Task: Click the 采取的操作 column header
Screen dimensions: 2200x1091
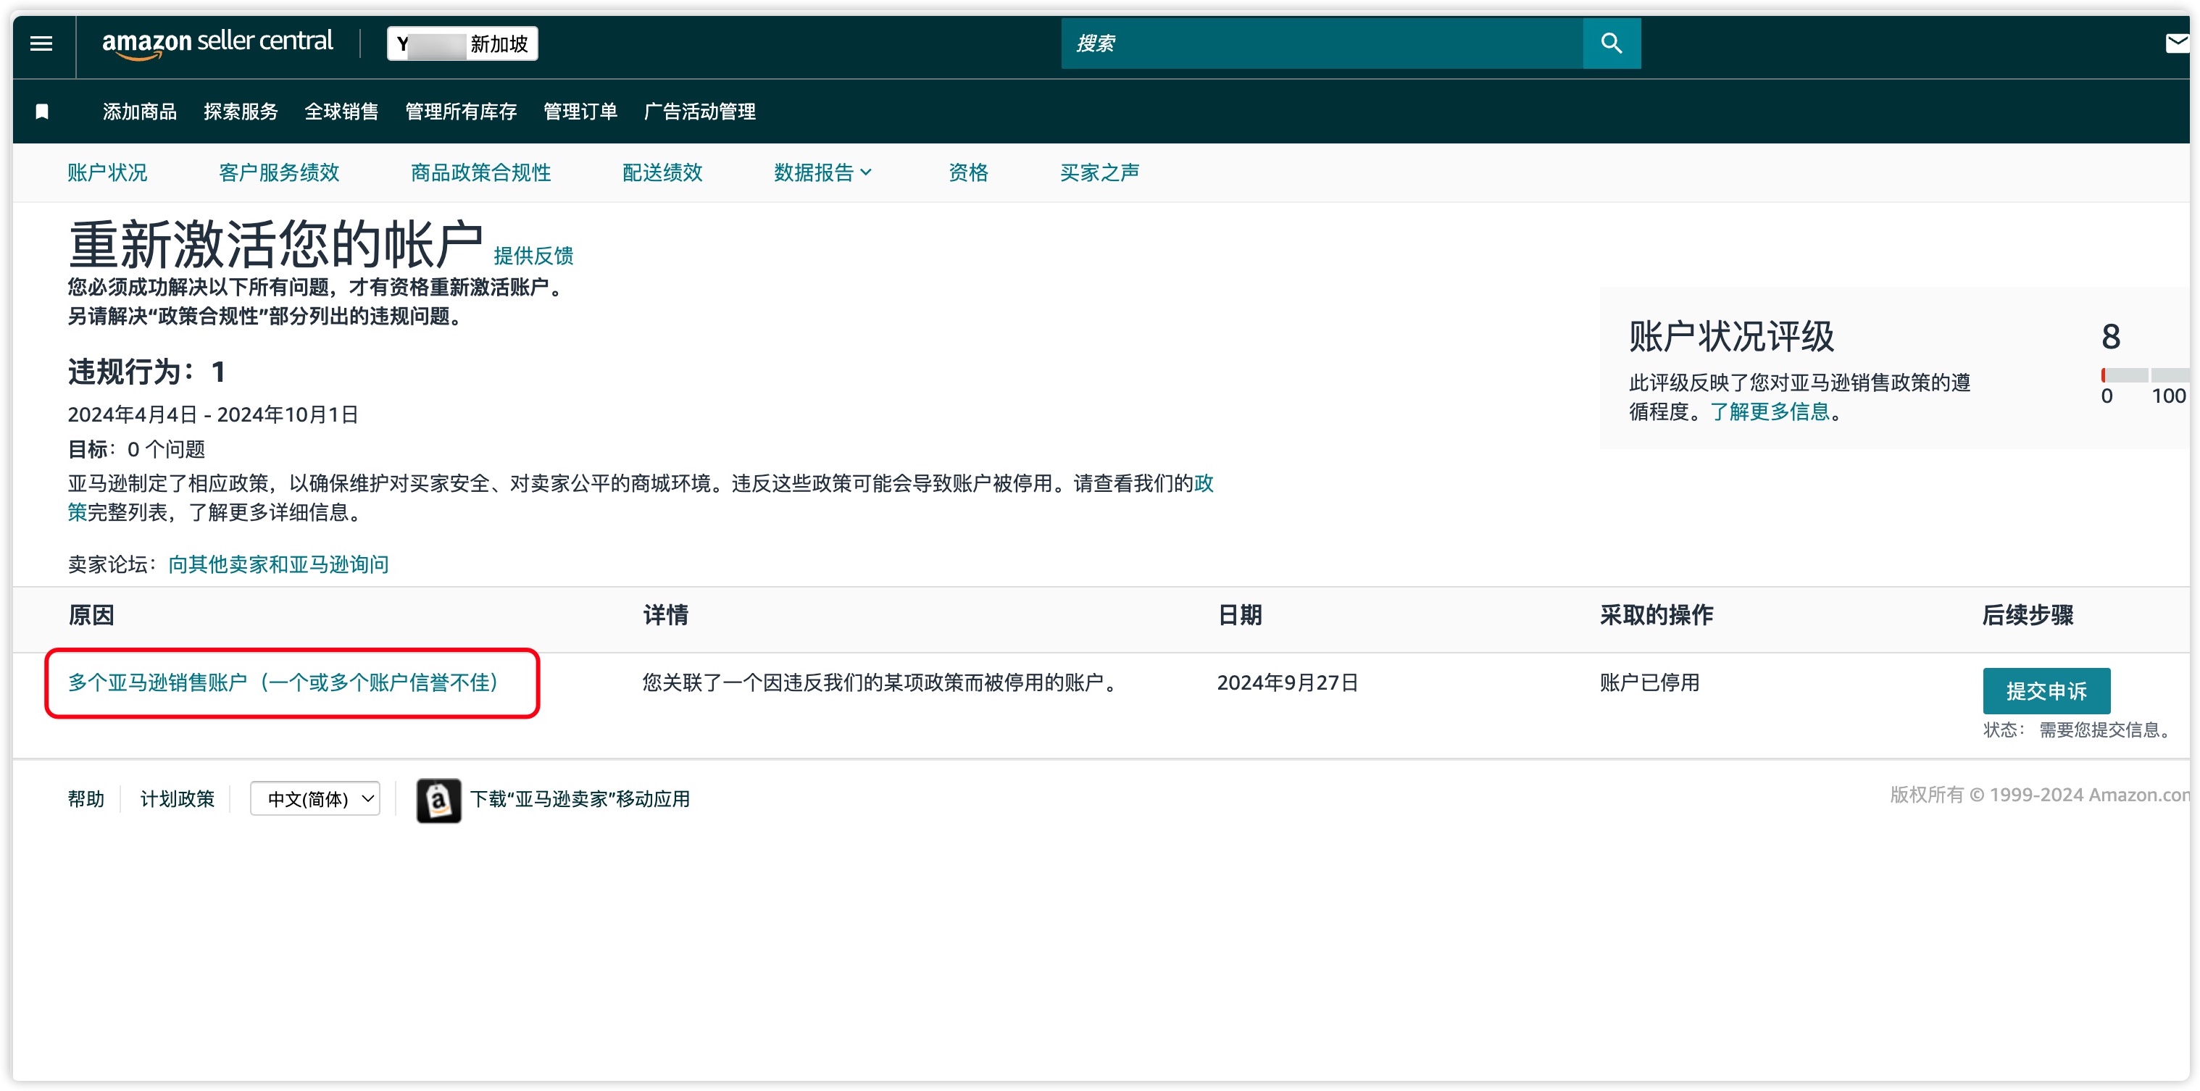Action: [1656, 614]
